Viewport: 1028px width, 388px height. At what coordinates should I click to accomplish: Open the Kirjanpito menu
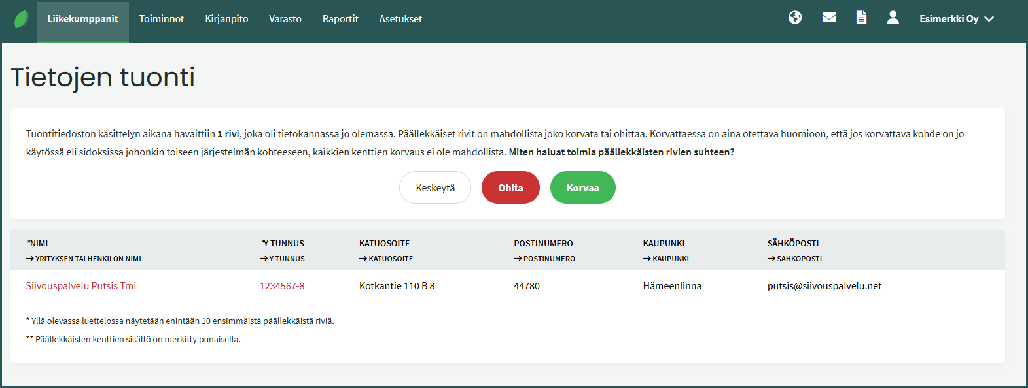click(226, 19)
